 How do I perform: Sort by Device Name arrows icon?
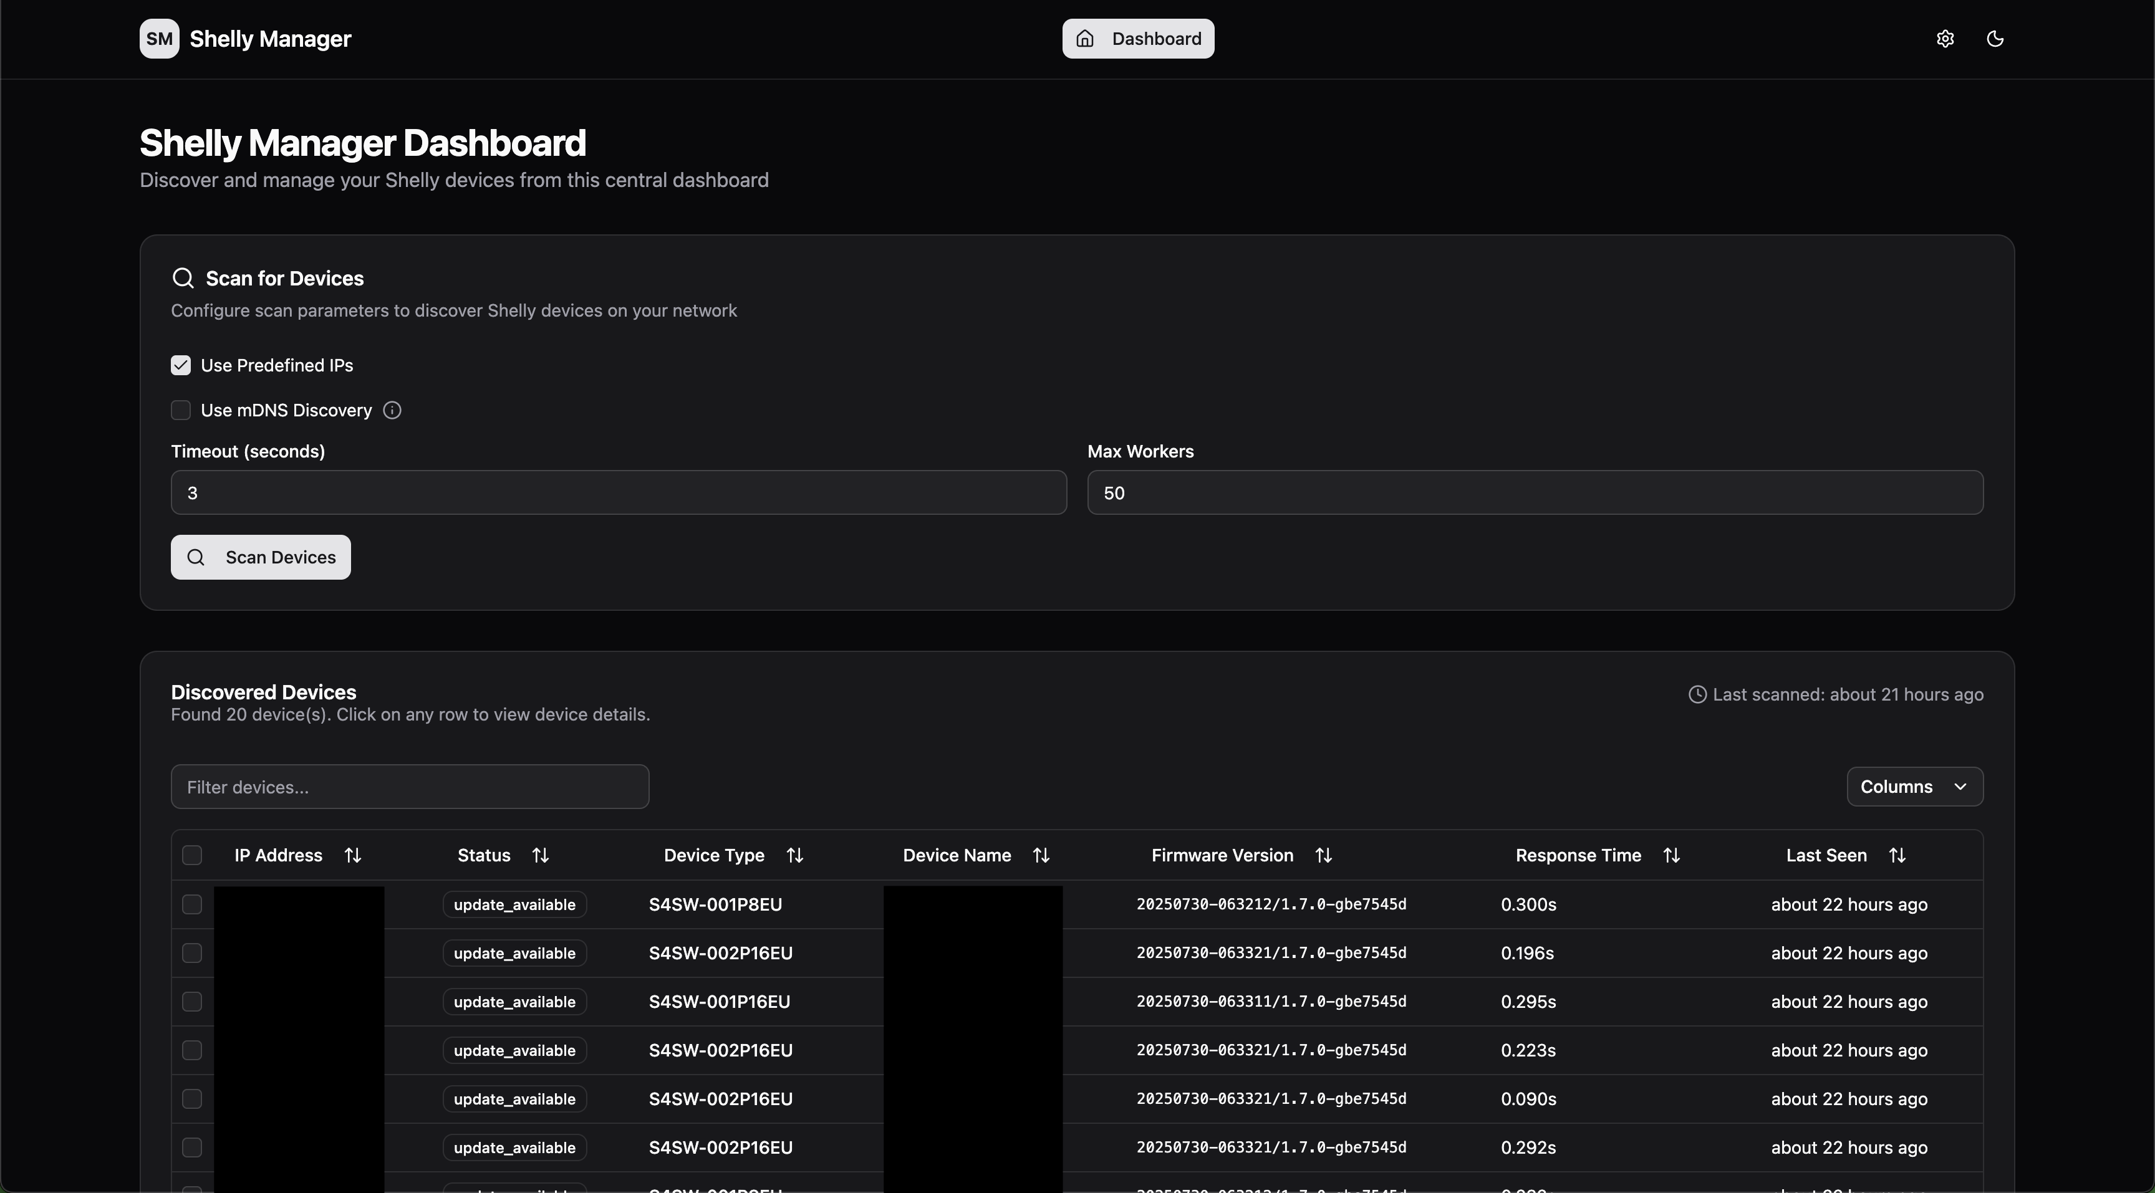point(1041,855)
